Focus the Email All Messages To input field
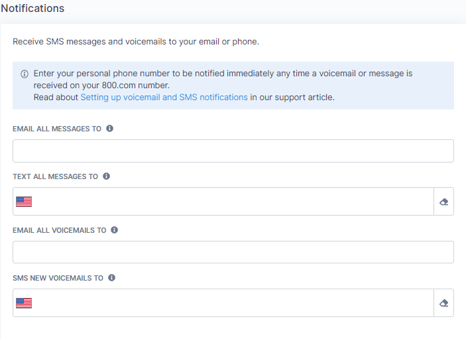Screen dimensions: 466x339 coord(233,151)
